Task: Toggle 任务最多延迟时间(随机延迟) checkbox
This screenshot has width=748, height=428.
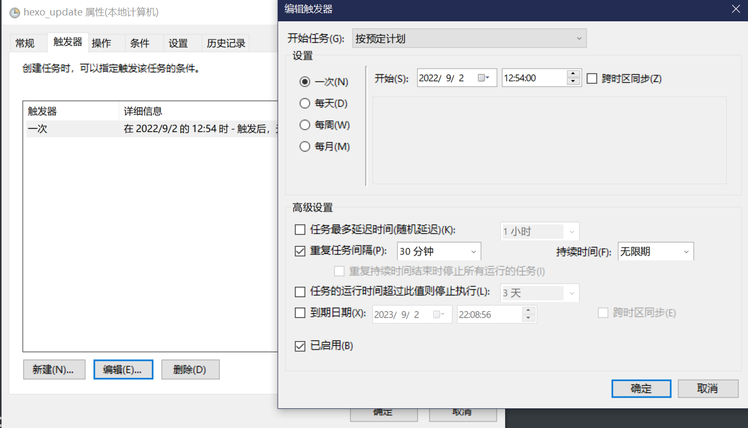Action: pyautogui.click(x=300, y=230)
